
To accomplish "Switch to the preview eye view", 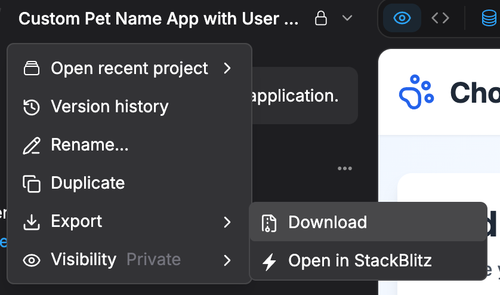I will point(402,18).
